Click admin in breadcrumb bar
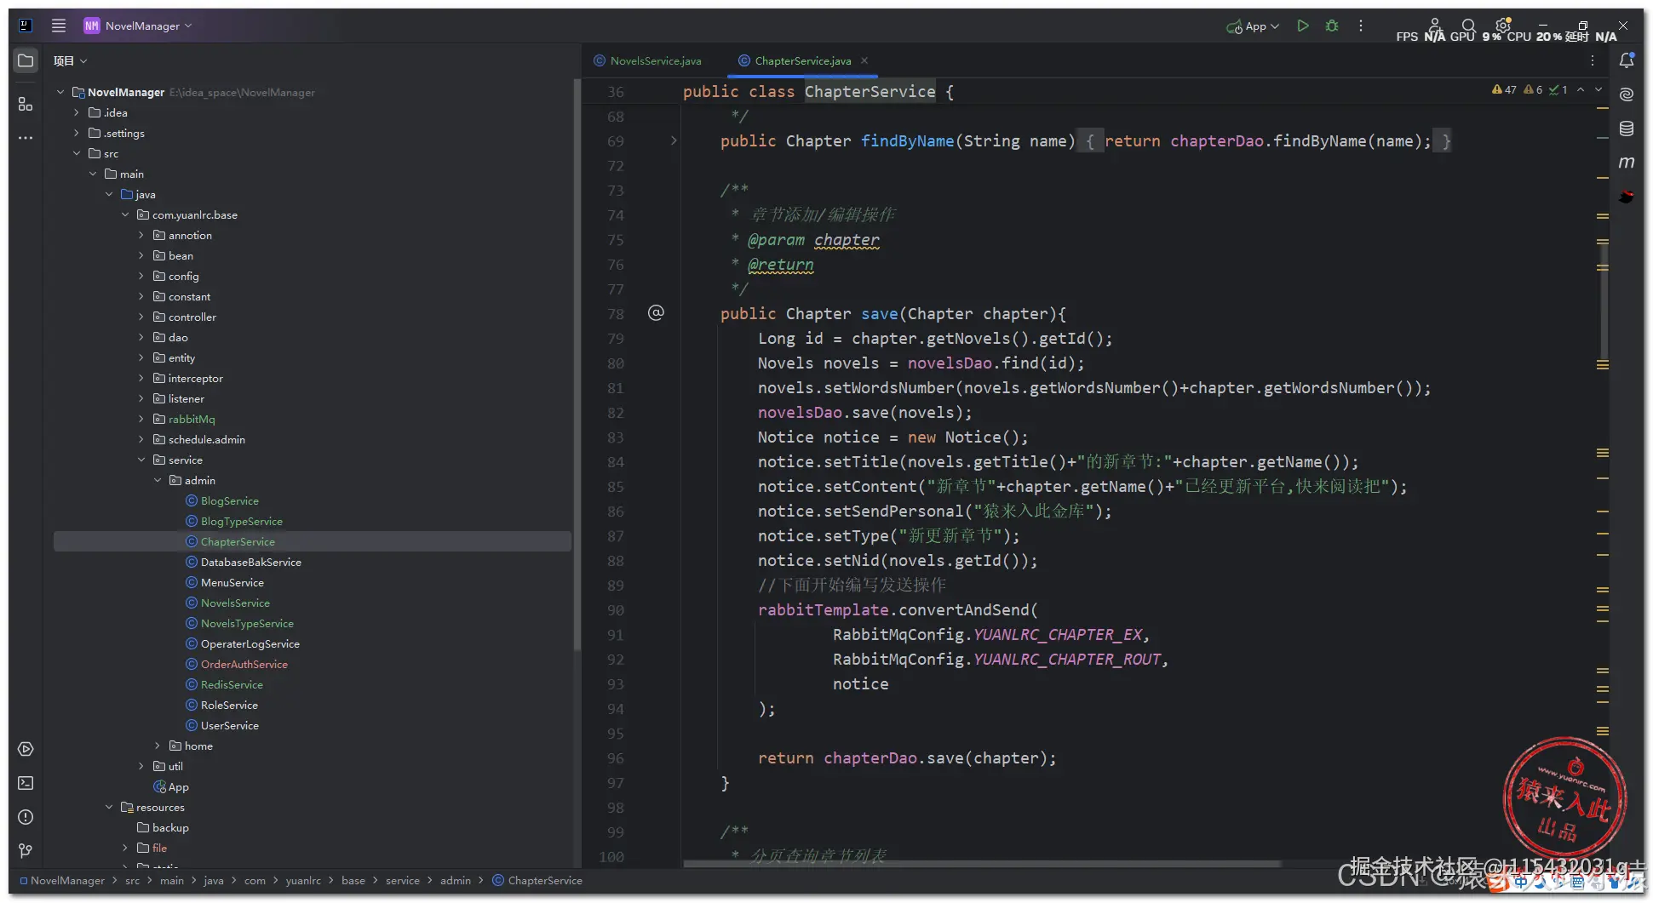 (x=456, y=880)
